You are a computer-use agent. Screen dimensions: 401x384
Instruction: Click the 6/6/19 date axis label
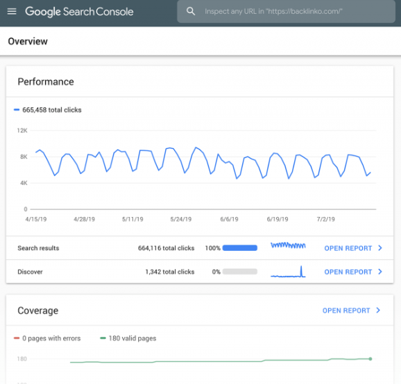coord(230,219)
